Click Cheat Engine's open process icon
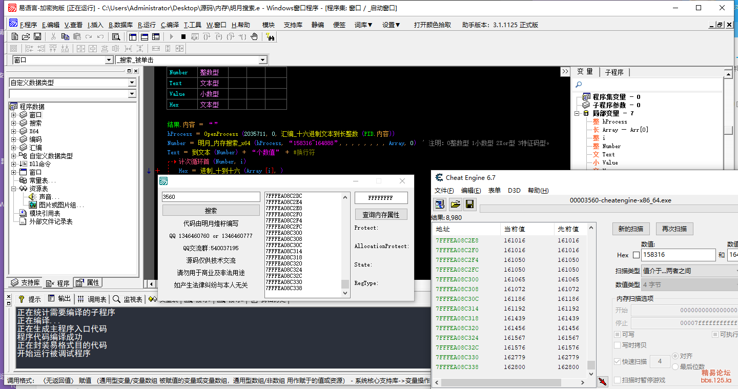Viewport: 738px width, 389px height. (x=440, y=204)
